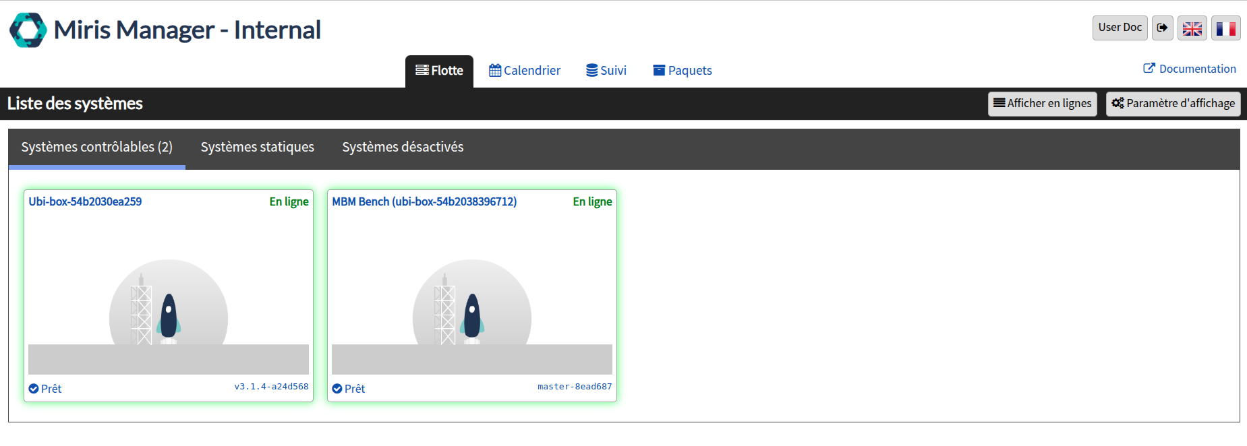The image size is (1247, 446).
Task: Click En ligne status of MBM Bench
Action: coord(592,201)
